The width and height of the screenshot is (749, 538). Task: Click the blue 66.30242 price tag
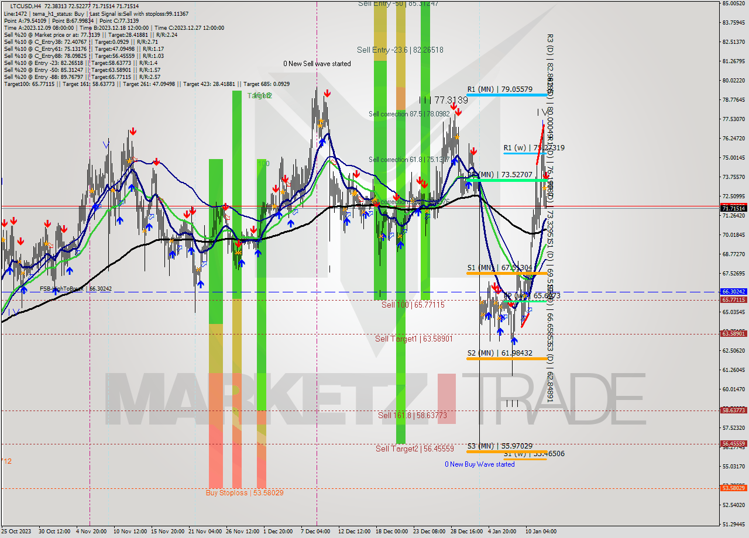pyautogui.click(x=733, y=291)
